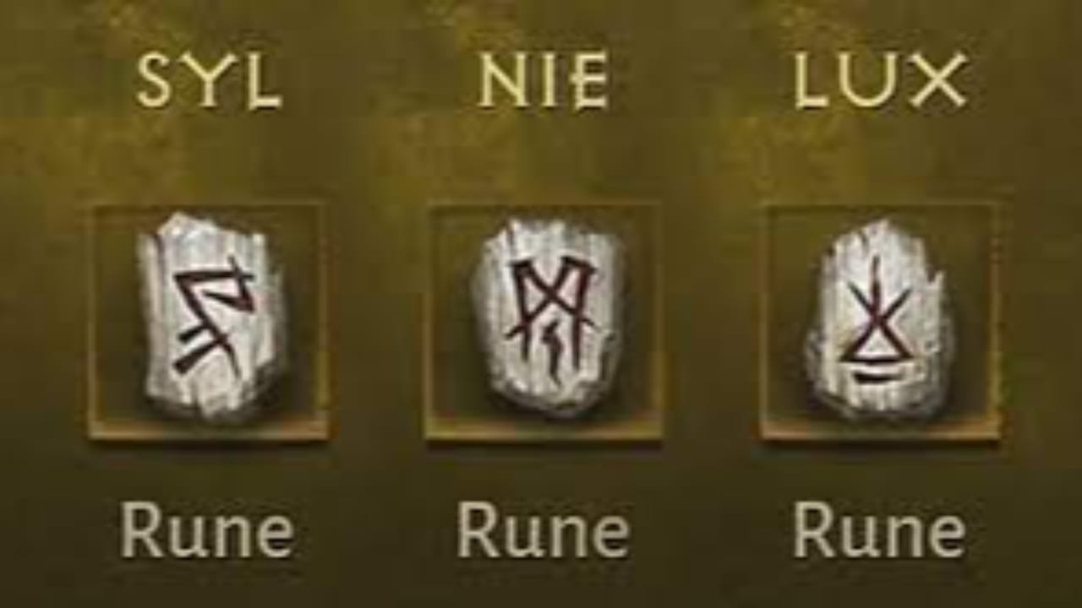Click the golden ledge of the SYL slot
Viewport: 1082px width, 608px height.
tap(208, 429)
